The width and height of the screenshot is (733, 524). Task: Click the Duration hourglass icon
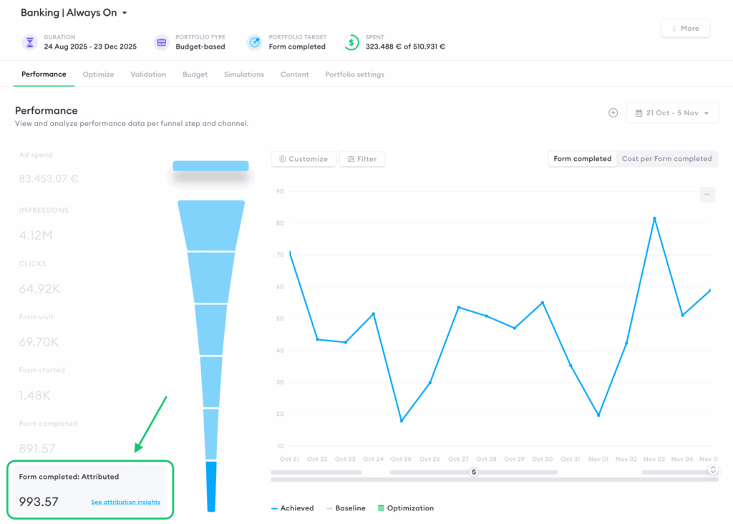point(29,42)
